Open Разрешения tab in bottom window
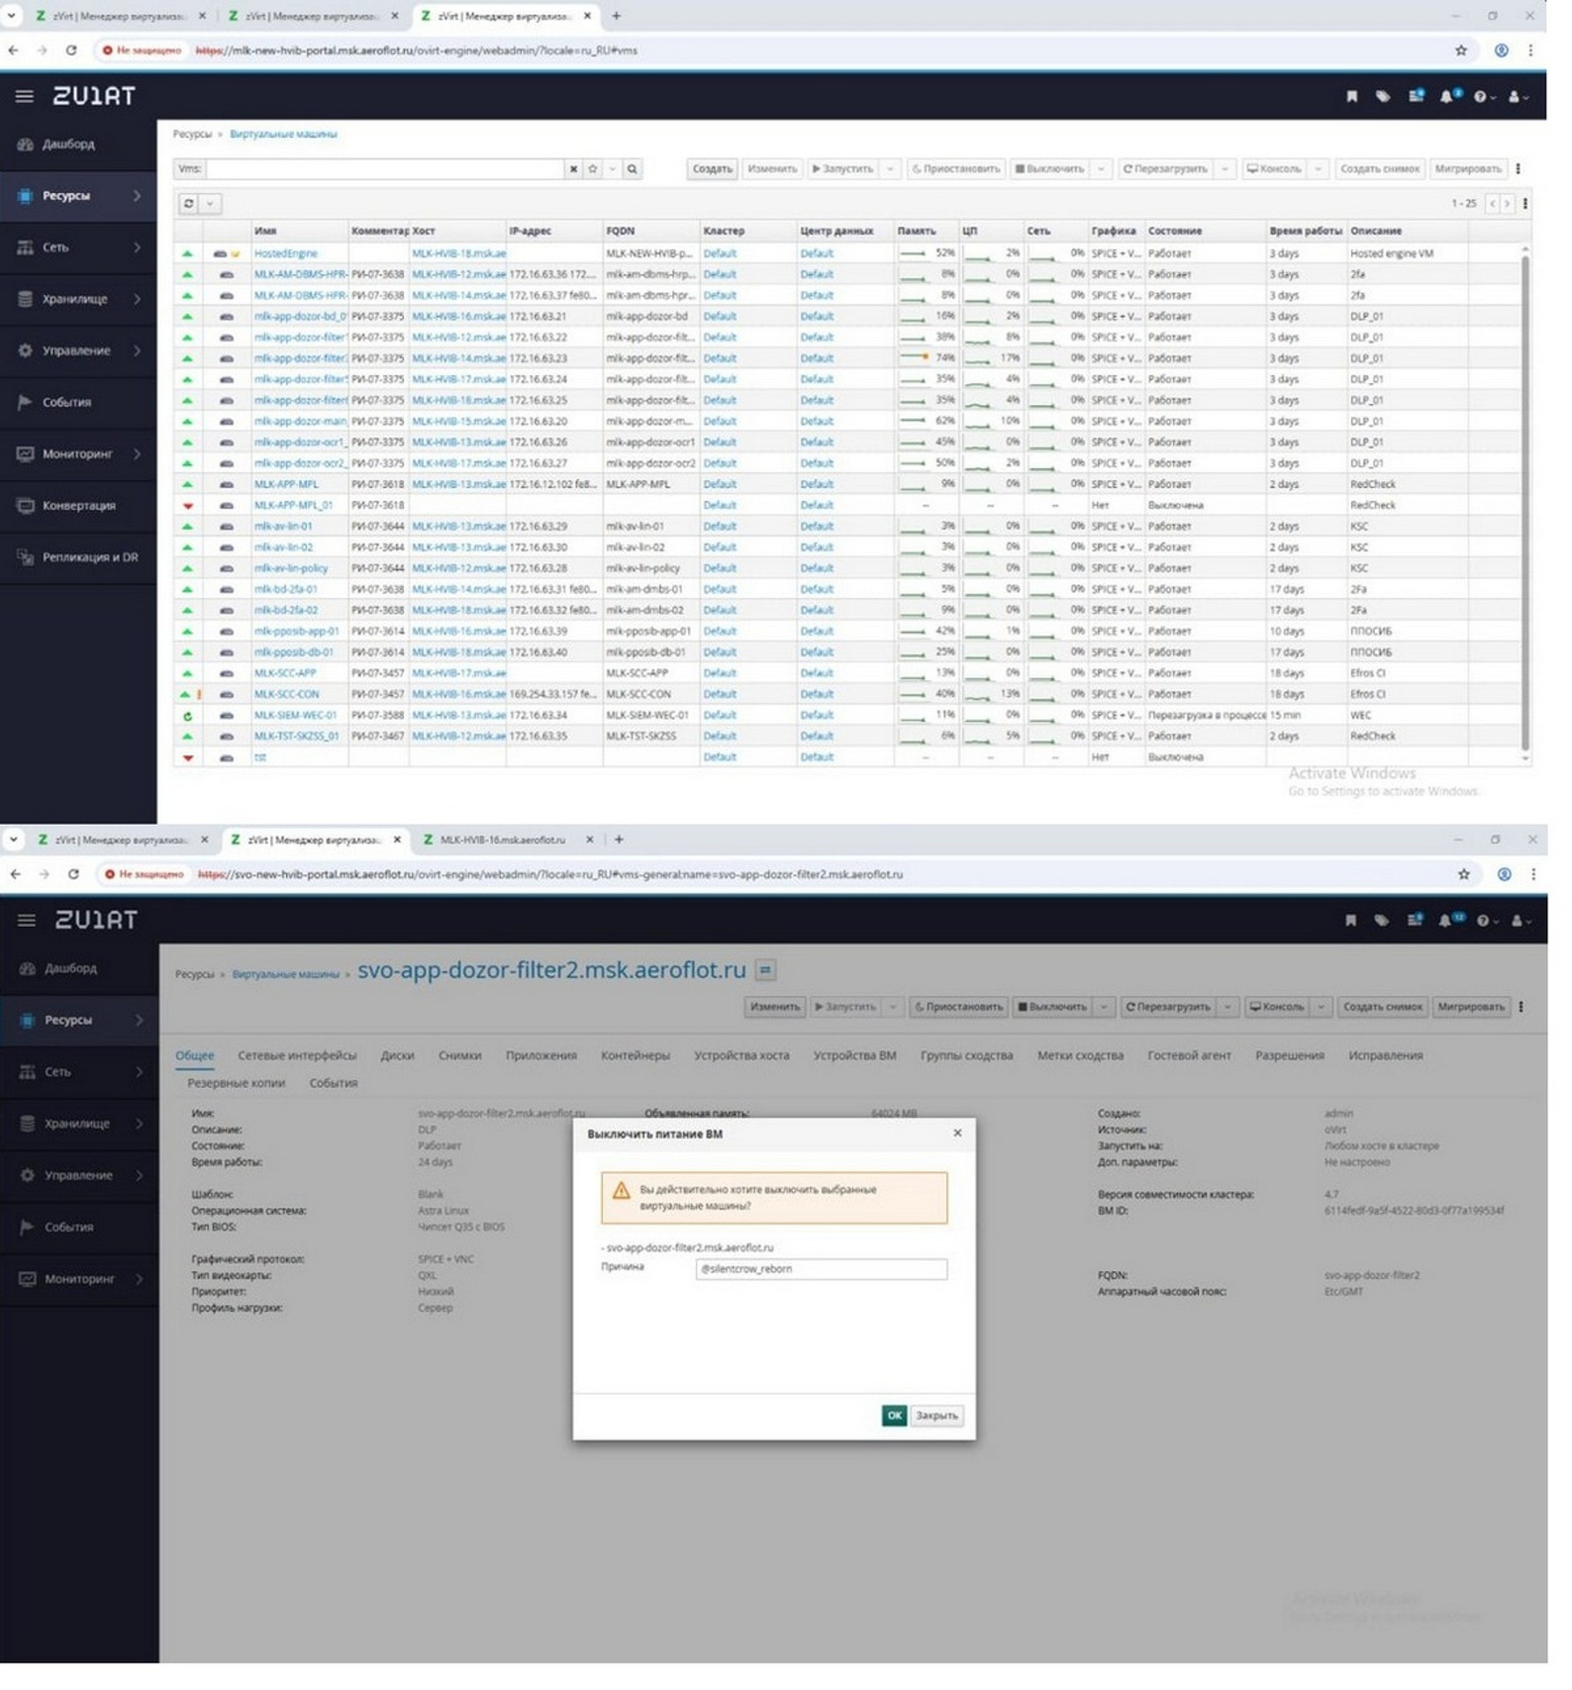Screen dimensions: 1572x1690 [1289, 1056]
